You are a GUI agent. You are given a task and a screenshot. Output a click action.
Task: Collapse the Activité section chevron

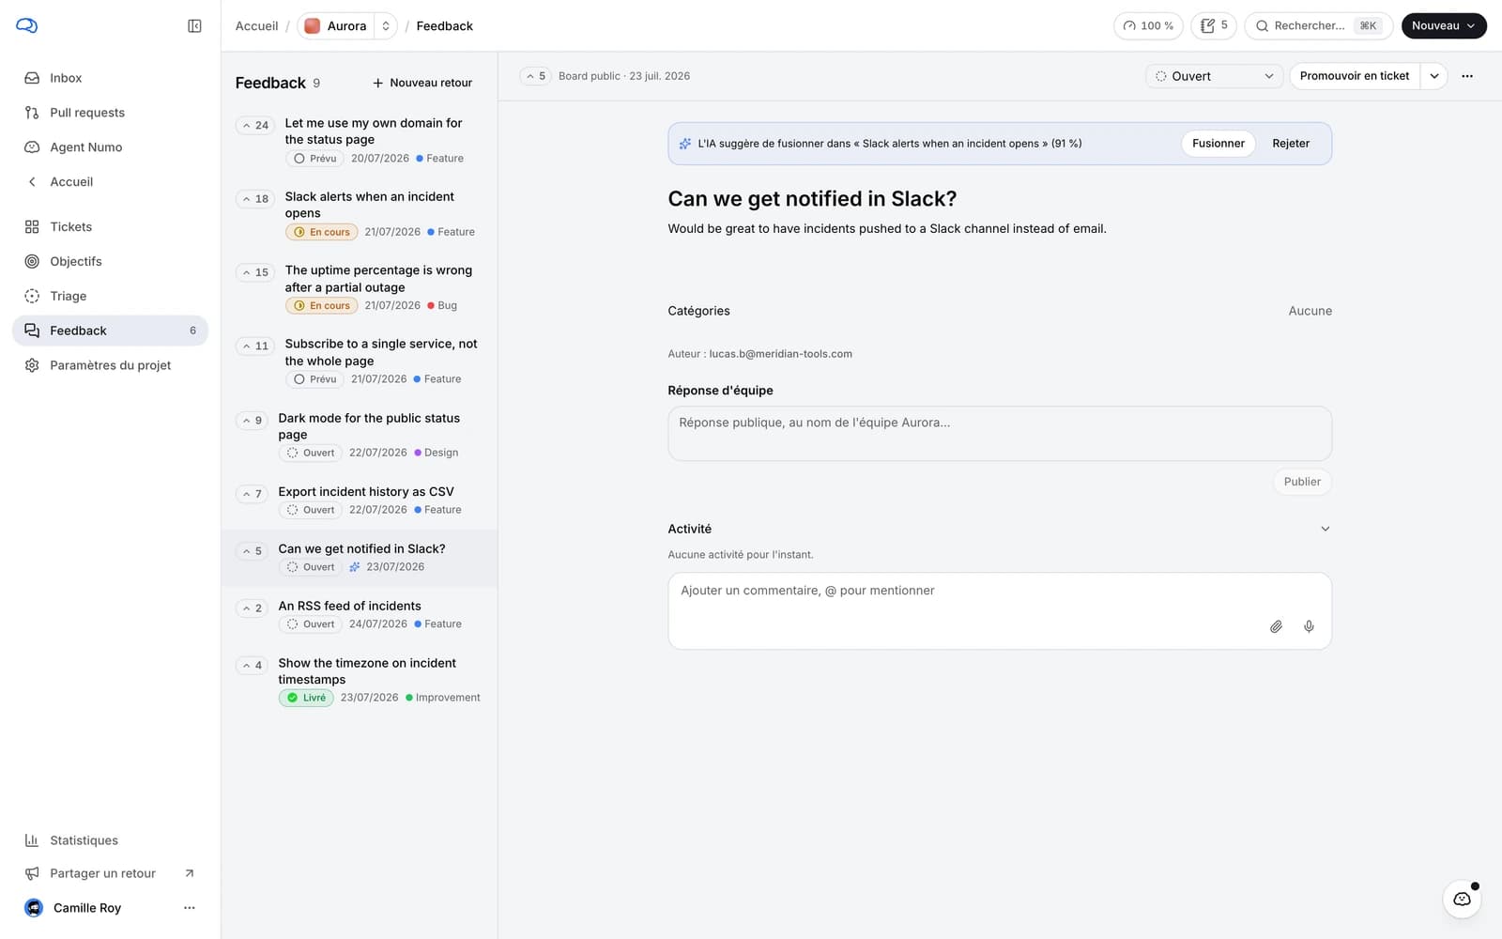coord(1325,529)
